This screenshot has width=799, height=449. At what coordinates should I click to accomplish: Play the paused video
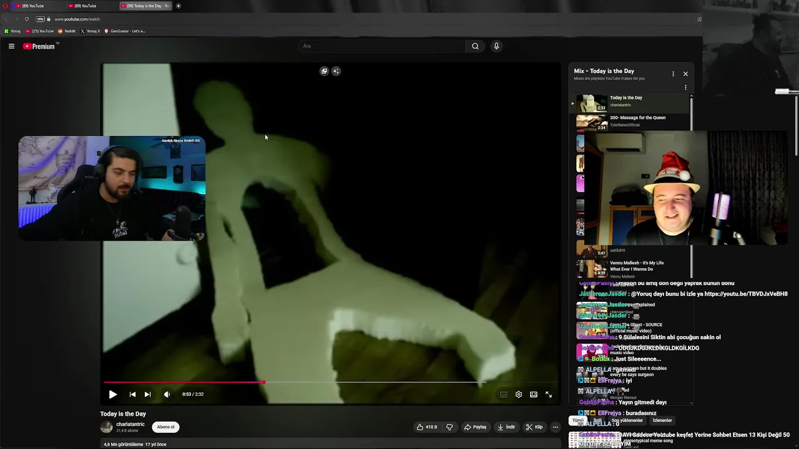point(112,394)
